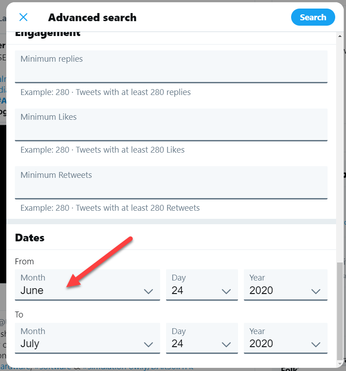Screen dimensions: 346x371
Task: Click the scrollbar down arrow
Action: coord(340,363)
